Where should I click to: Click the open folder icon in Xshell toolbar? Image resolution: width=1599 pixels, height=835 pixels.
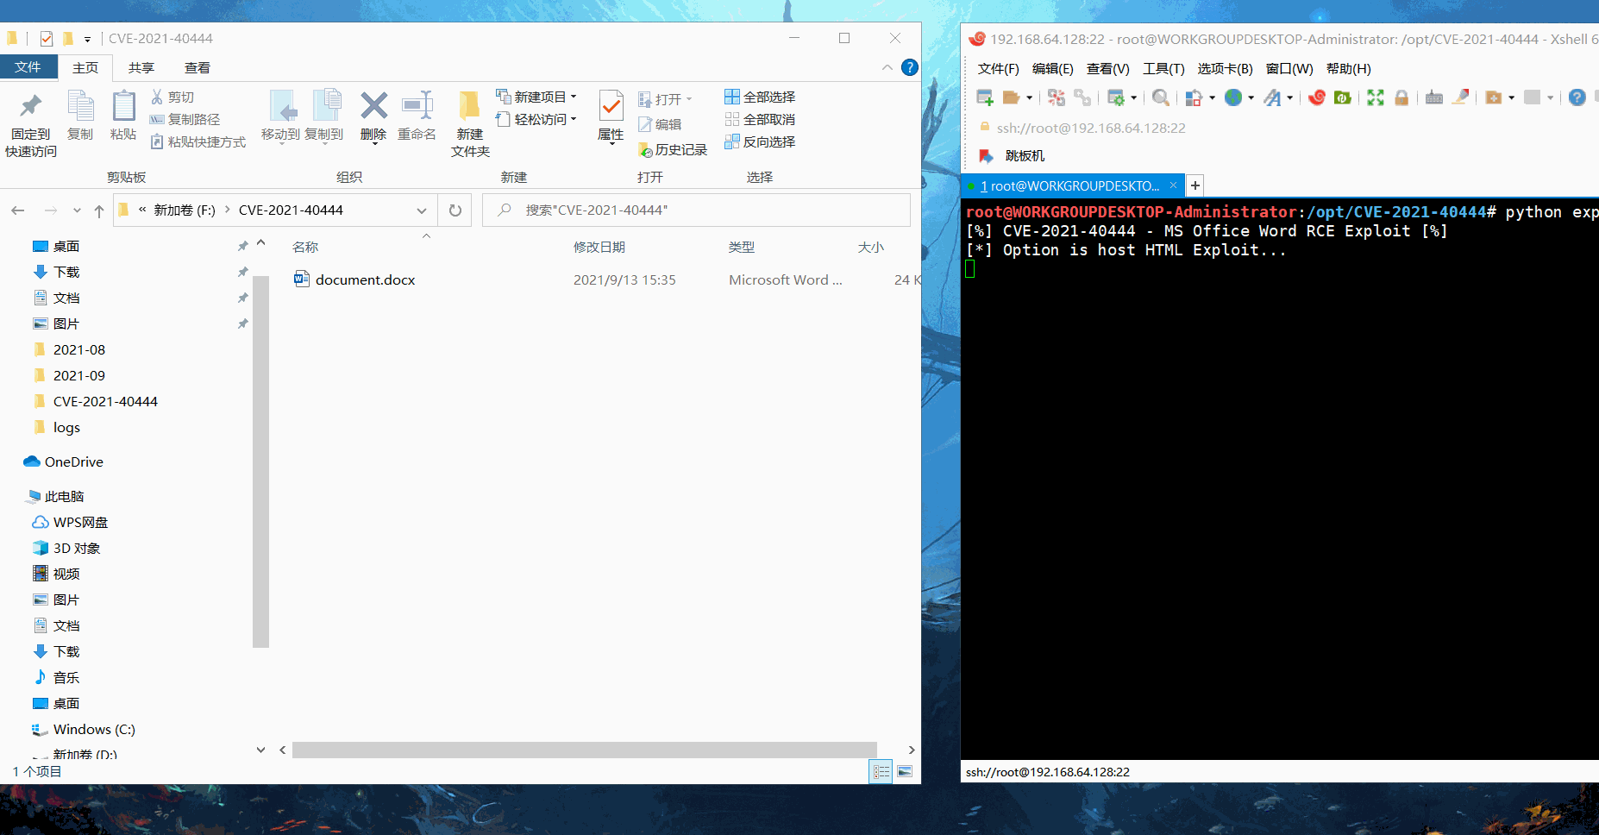[1011, 97]
